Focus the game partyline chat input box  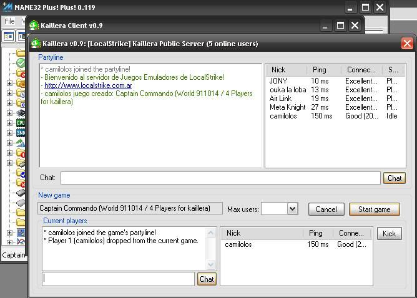(x=119, y=279)
